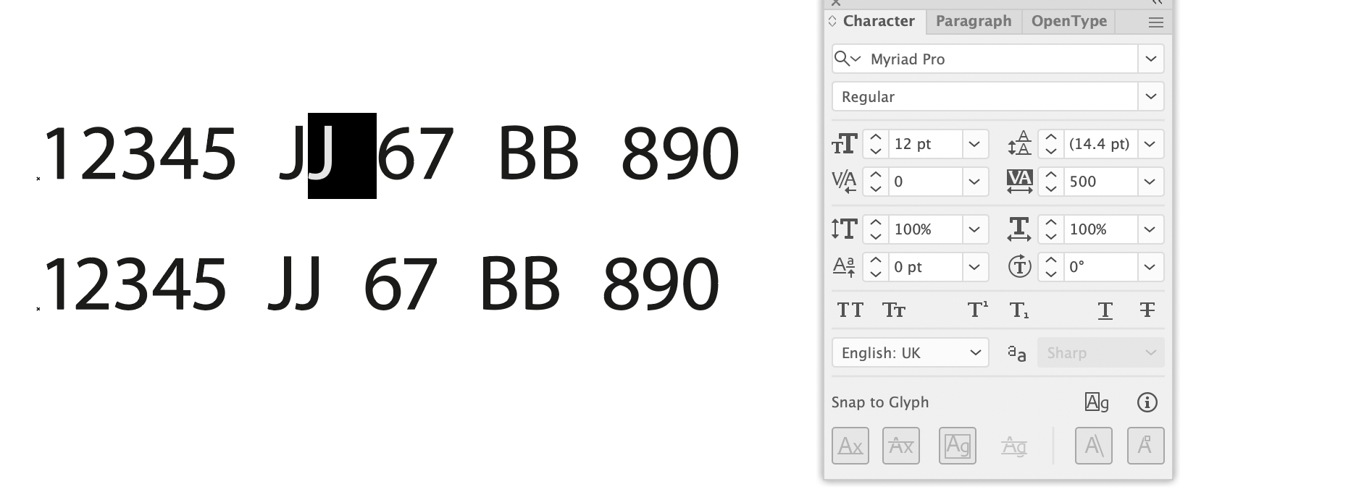The width and height of the screenshot is (1372, 492).
Task: Apply Strikethrough formatting
Action: click(x=1147, y=310)
